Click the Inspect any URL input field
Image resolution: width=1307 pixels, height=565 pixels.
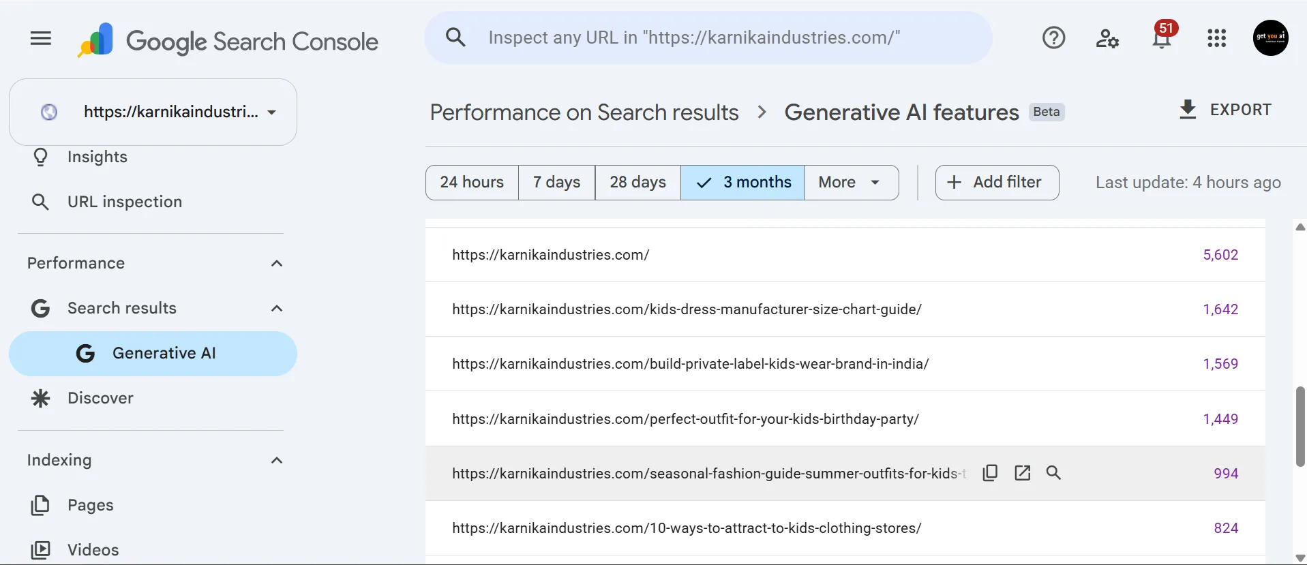click(708, 37)
